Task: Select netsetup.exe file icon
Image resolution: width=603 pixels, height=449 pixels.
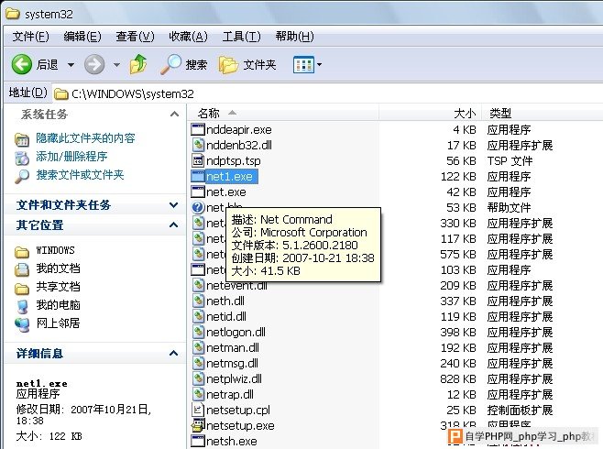Action: coord(198,425)
